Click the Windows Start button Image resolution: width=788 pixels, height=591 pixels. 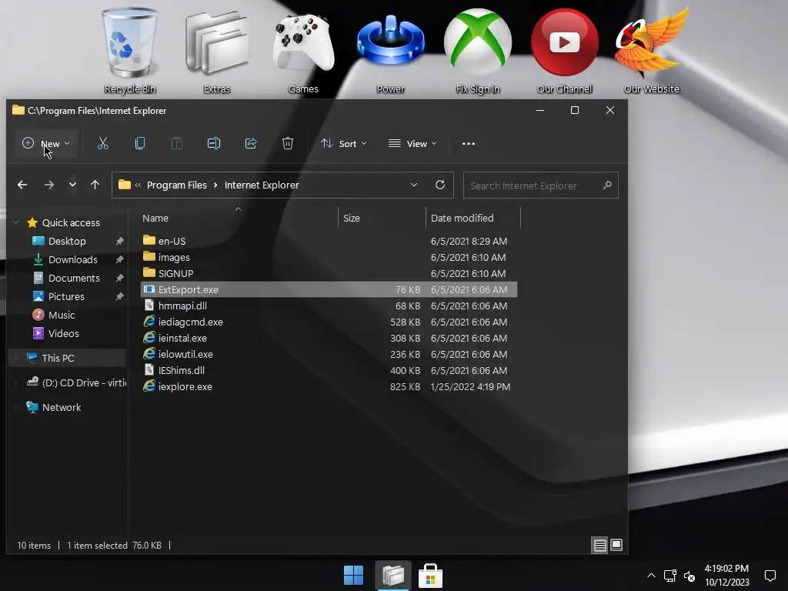point(354,576)
